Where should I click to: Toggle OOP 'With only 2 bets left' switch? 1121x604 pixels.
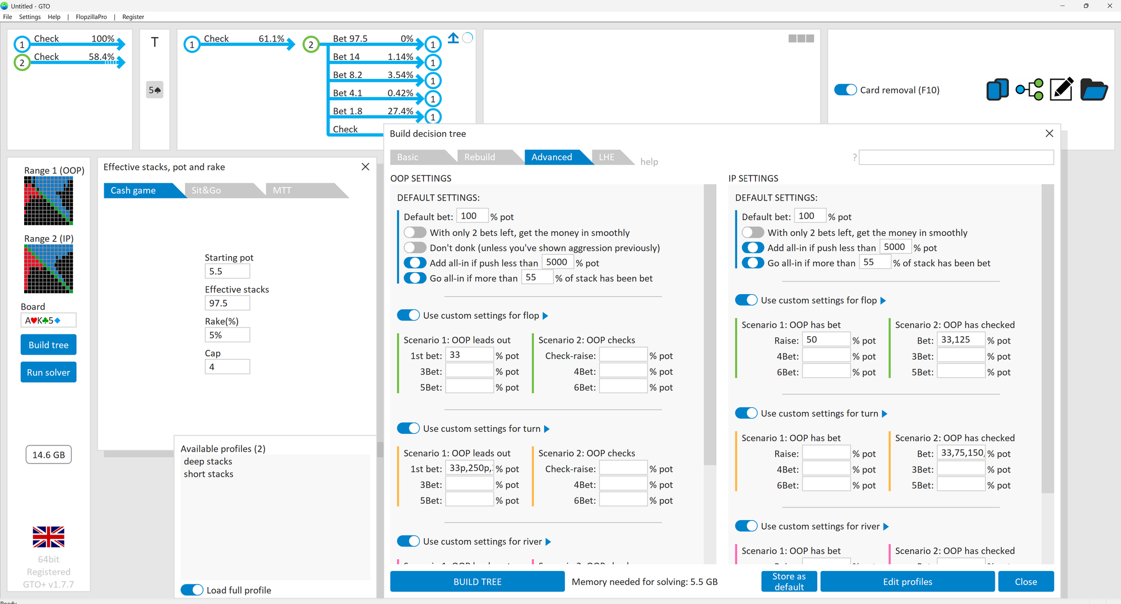415,233
